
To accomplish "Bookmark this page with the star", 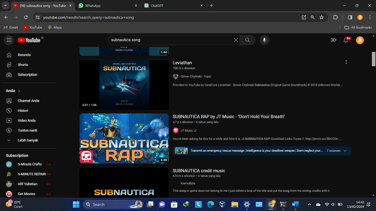I will point(321,17).
